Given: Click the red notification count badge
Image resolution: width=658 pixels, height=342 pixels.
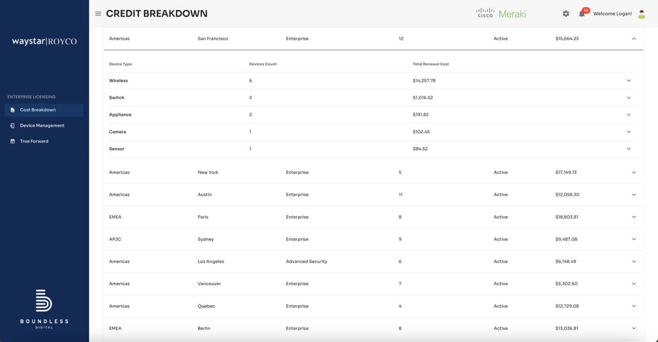Looking at the screenshot, I should 586,9.
